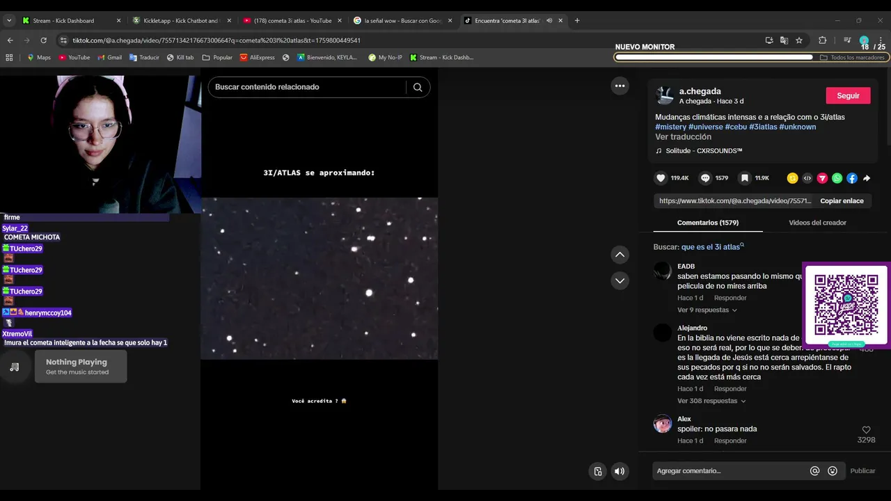Open comments via the speech bubble icon
The image size is (891, 501).
pos(705,178)
